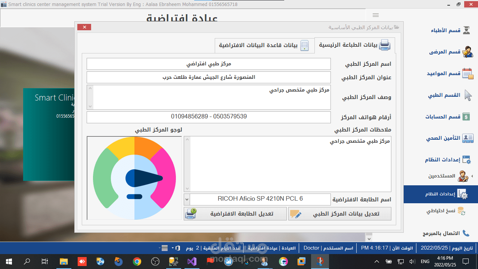478x269 pixels.
Task: Open the status bar dropdown arrow
Action: (x=173, y=248)
